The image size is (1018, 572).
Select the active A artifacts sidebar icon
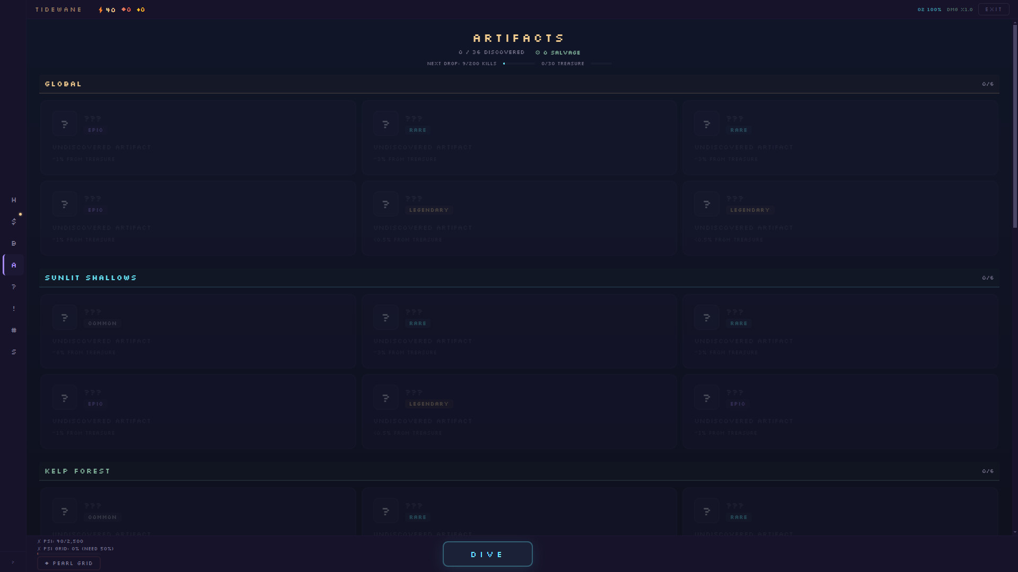coord(14,265)
